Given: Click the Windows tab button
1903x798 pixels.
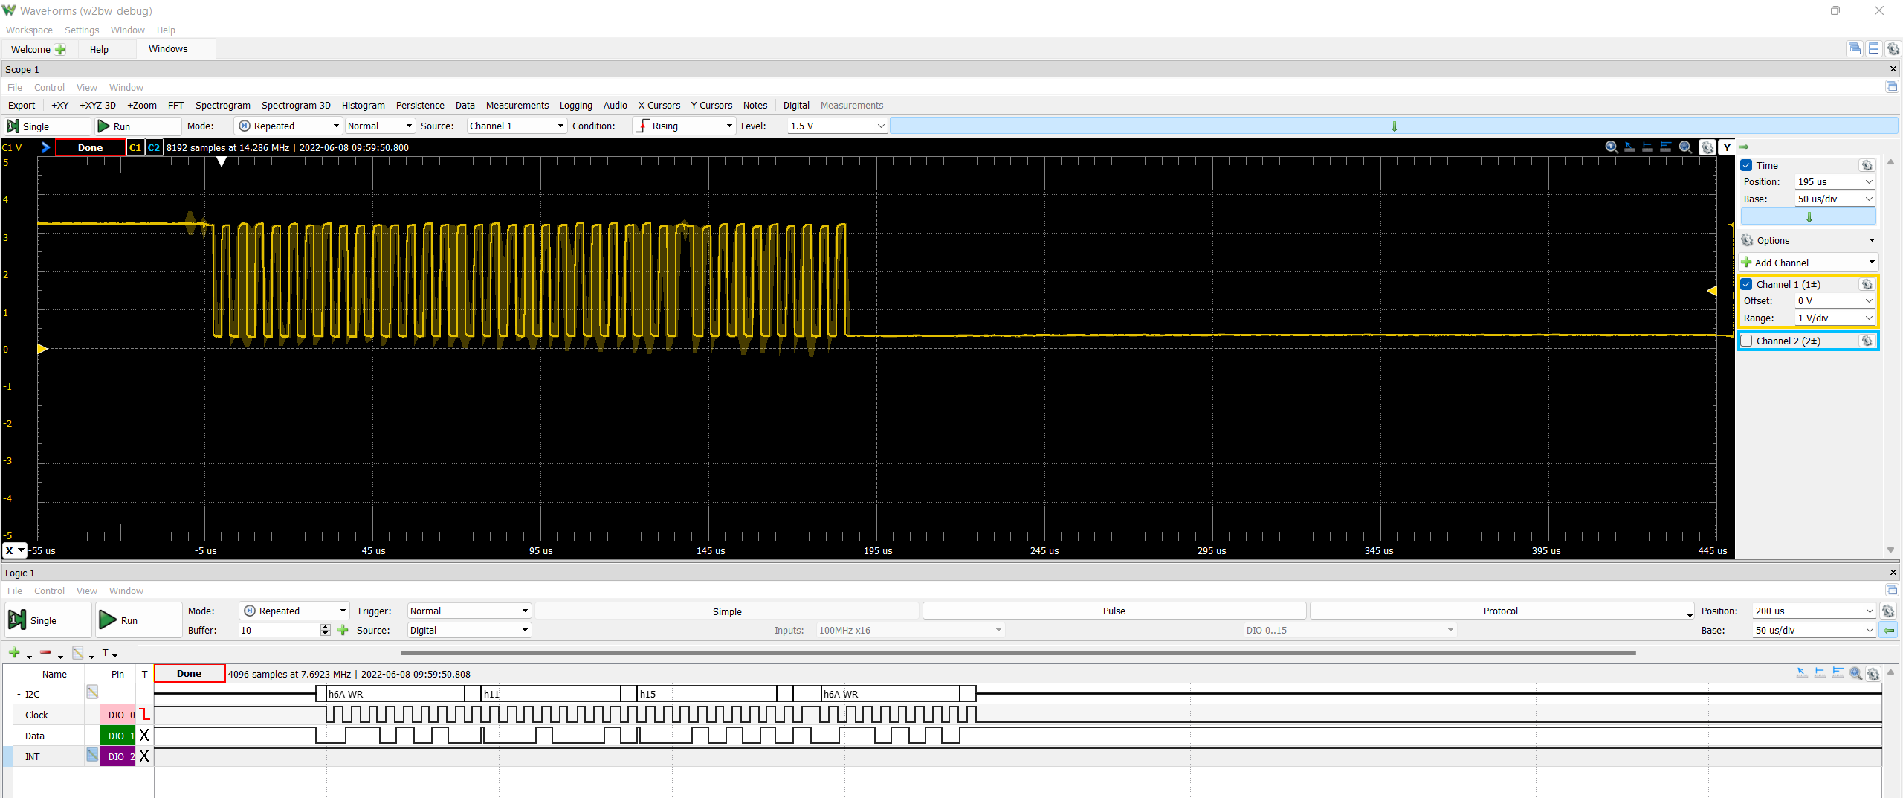Looking at the screenshot, I should pos(168,49).
